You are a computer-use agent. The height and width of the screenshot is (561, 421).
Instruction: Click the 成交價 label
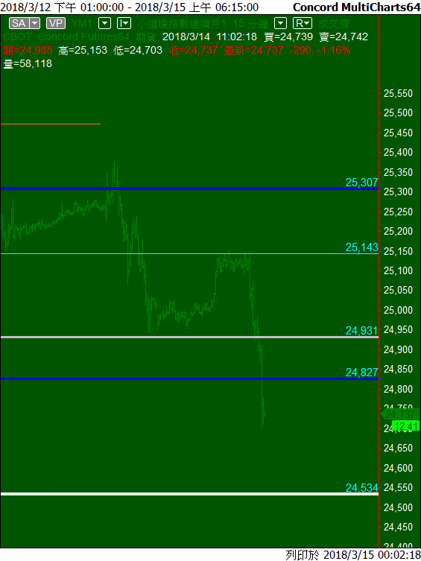click(333, 24)
